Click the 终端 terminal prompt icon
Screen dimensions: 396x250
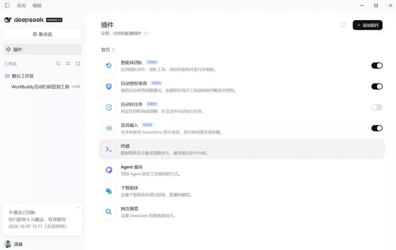[x=109, y=149]
